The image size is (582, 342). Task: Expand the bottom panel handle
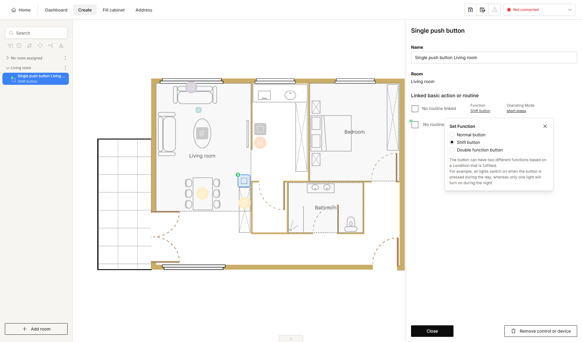click(x=291, y=339)
